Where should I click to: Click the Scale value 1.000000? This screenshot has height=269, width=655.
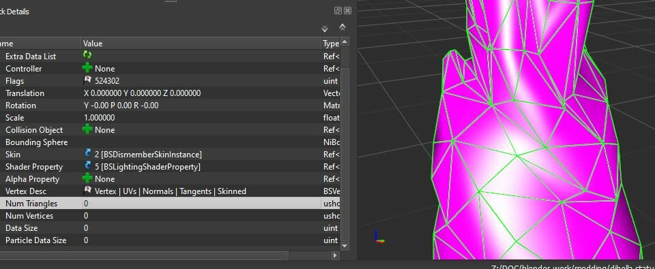pyautogui.click(x=100, y=118)
